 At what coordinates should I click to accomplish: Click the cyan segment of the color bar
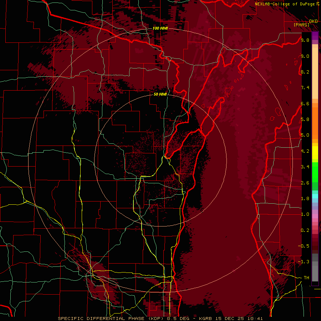click(x=315, y=196)
